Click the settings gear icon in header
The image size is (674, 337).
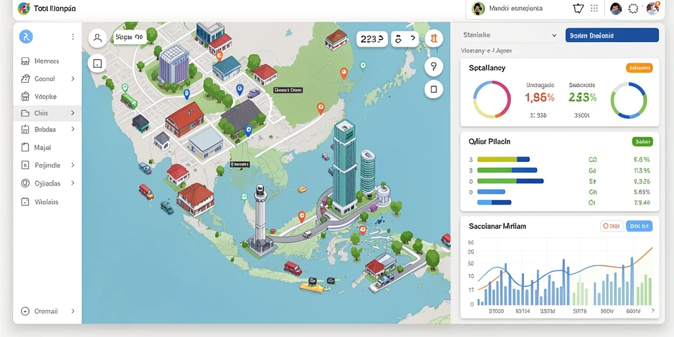[x=634, y=9]
